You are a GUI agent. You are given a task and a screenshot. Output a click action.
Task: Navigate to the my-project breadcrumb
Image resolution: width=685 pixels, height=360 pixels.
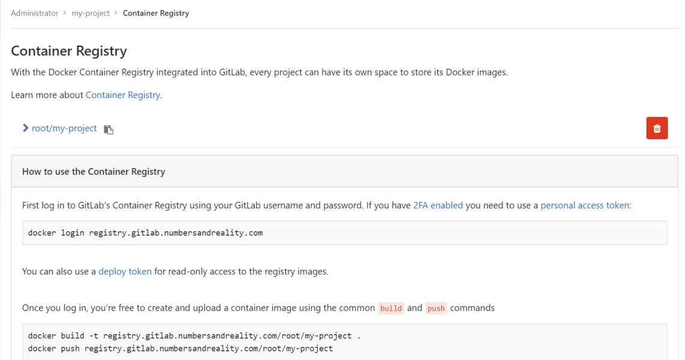point(91,13)
